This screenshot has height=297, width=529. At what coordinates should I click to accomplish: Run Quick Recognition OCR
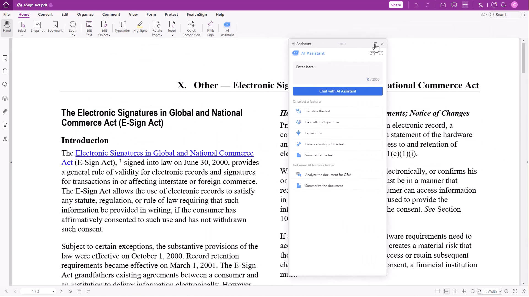pyautogui.click(x=191, y=29)
